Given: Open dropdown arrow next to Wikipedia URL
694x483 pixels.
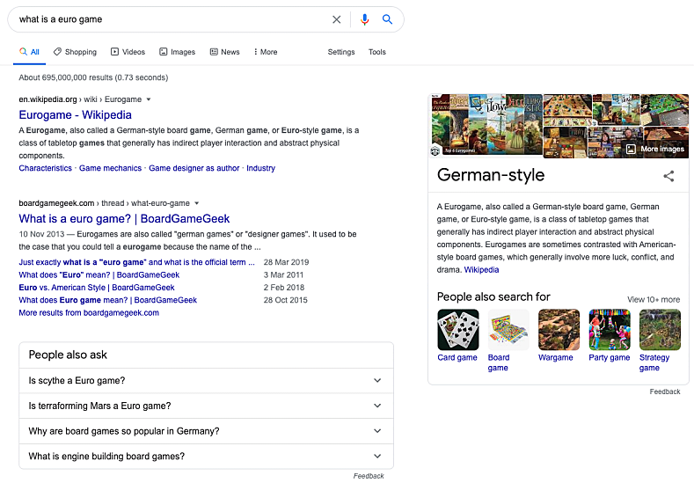Looking at the screenshot, I should click(x=149, y=99).
